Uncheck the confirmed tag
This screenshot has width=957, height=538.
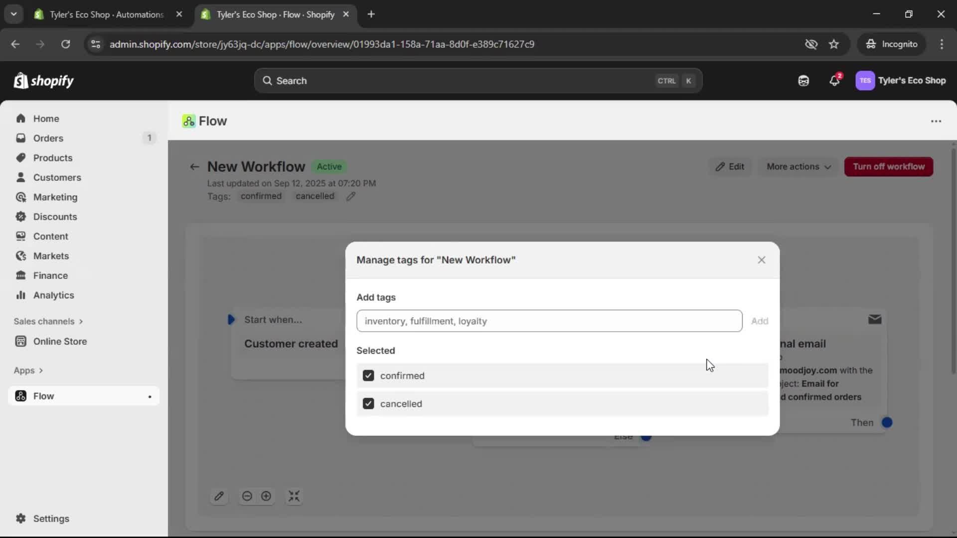[368, 376]
